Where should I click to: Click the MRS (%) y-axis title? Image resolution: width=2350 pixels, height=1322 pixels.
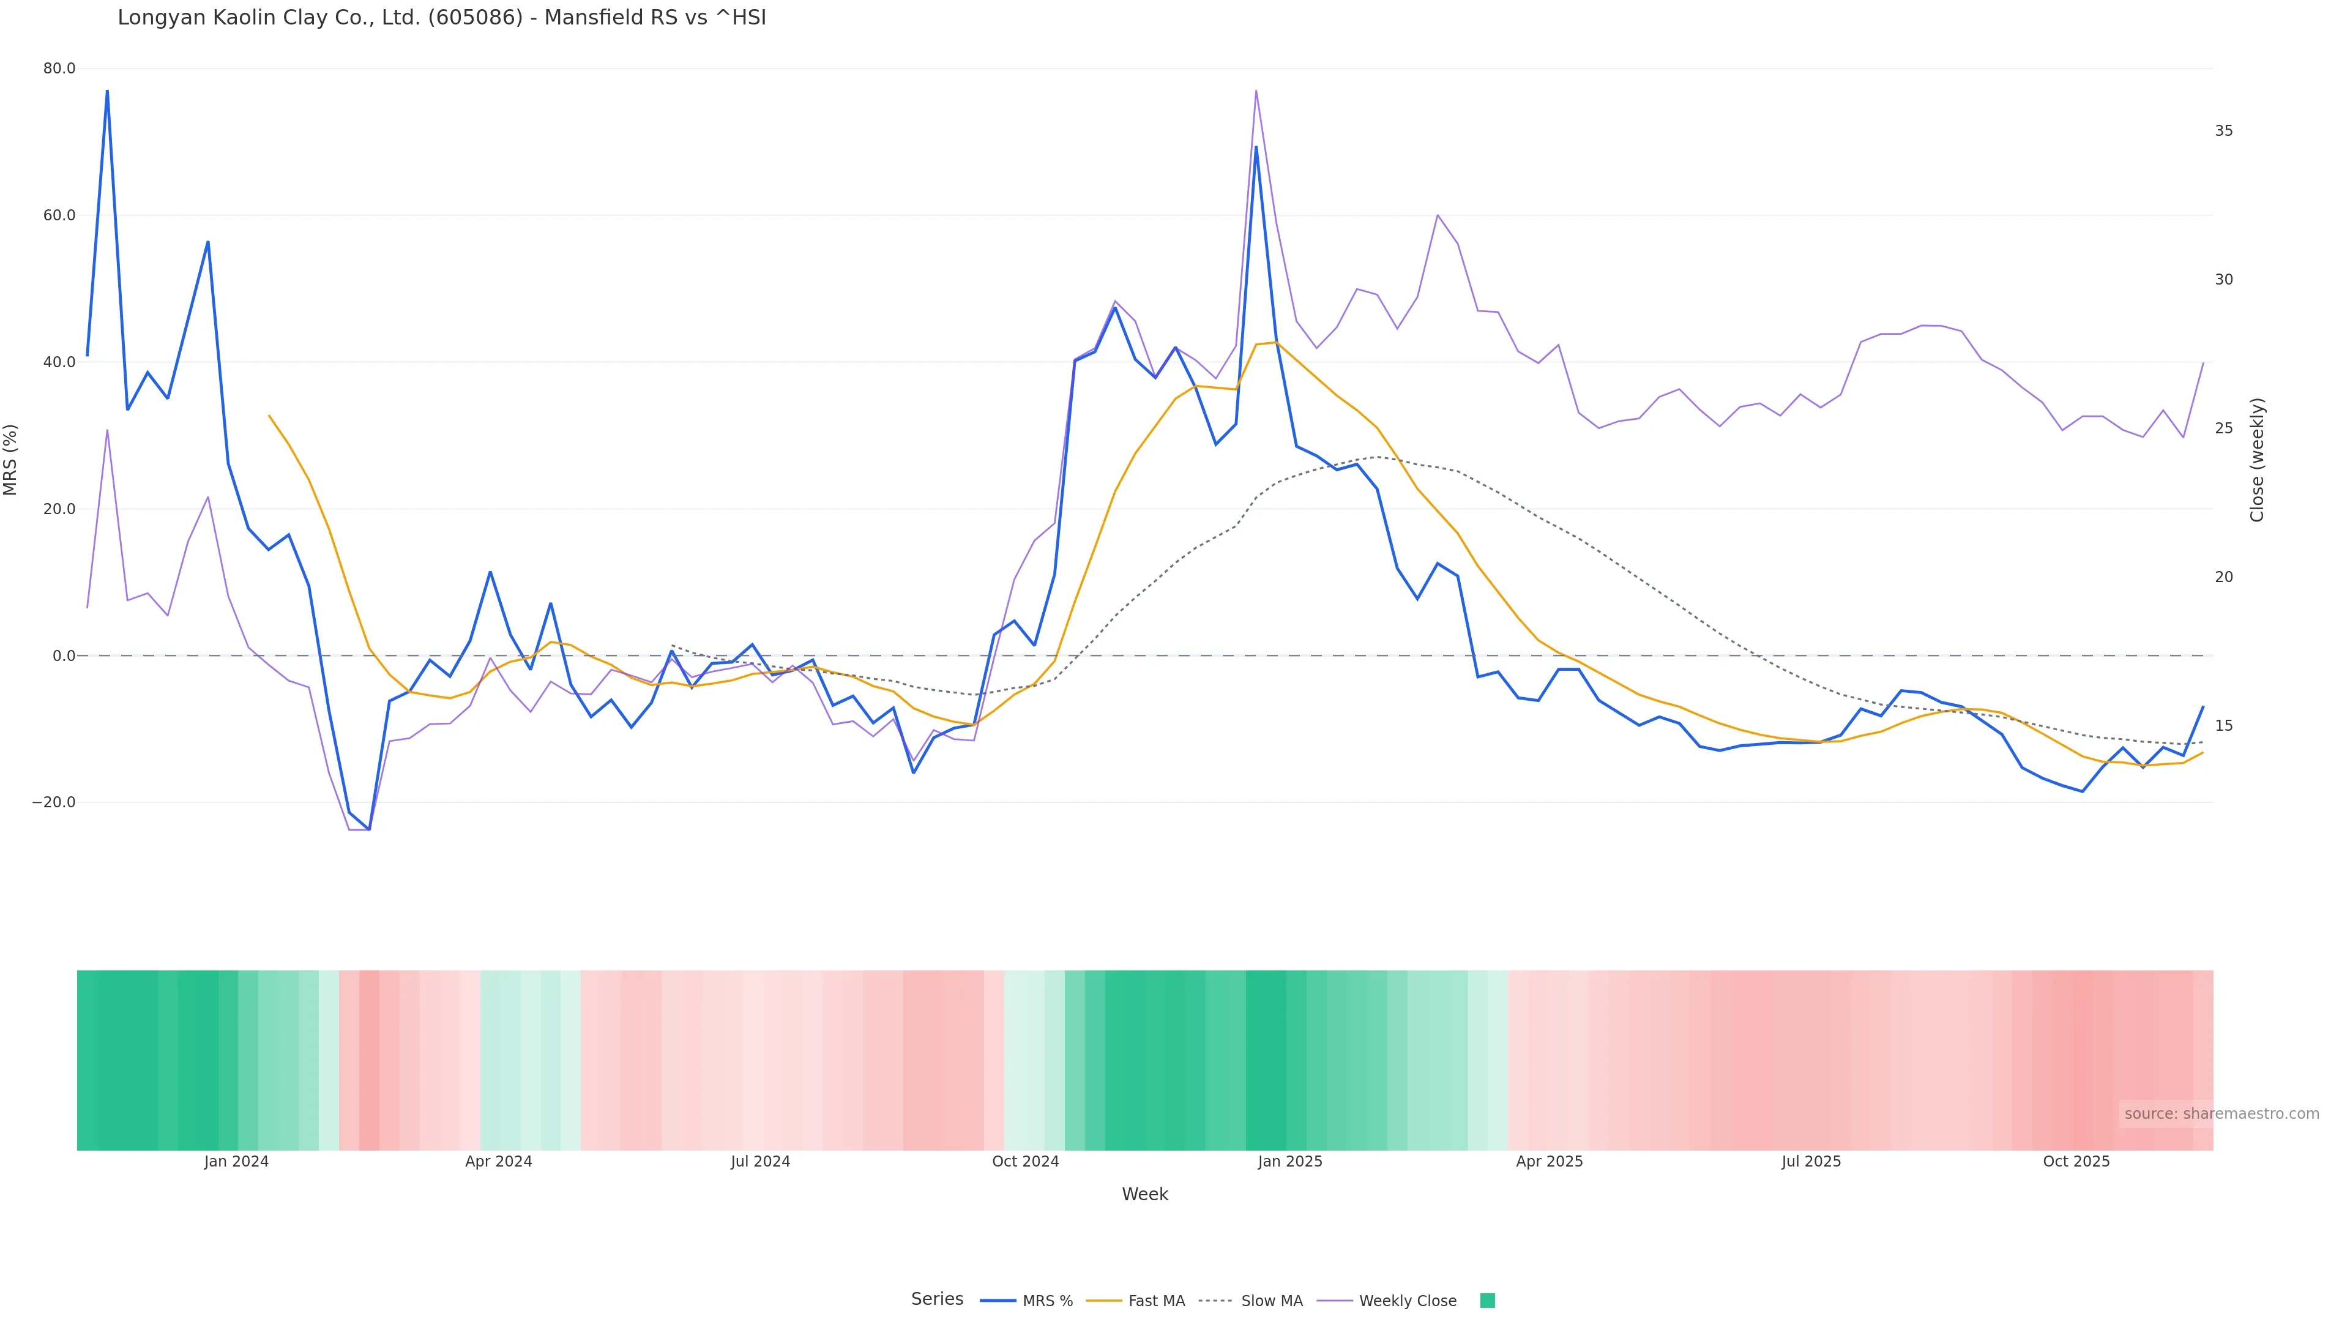point(11,460)
